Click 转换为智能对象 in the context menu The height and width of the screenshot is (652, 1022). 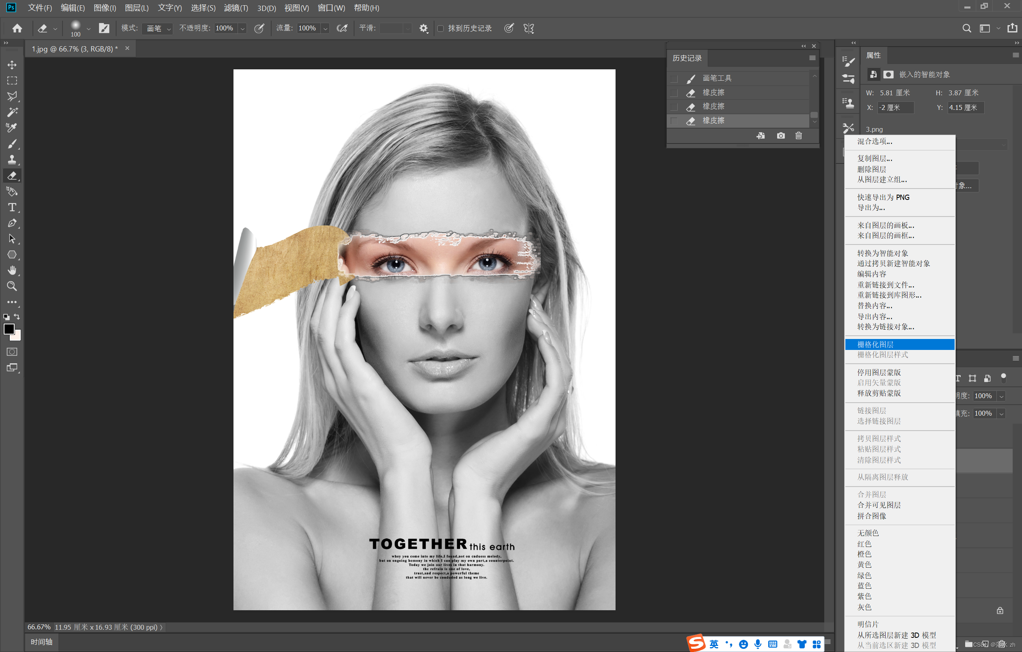pyautogui.click(x=882, y=253)
